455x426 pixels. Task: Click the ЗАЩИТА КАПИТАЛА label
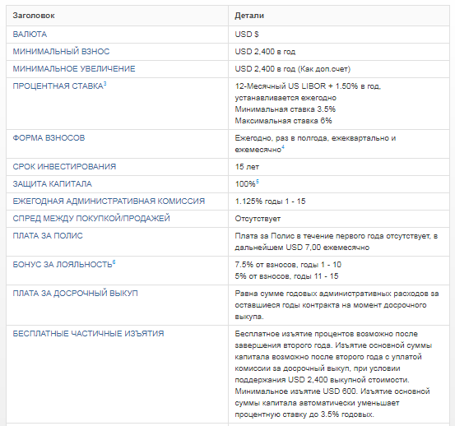click(52, 184)
